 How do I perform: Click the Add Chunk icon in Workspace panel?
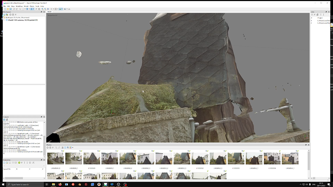coord(4,15)
